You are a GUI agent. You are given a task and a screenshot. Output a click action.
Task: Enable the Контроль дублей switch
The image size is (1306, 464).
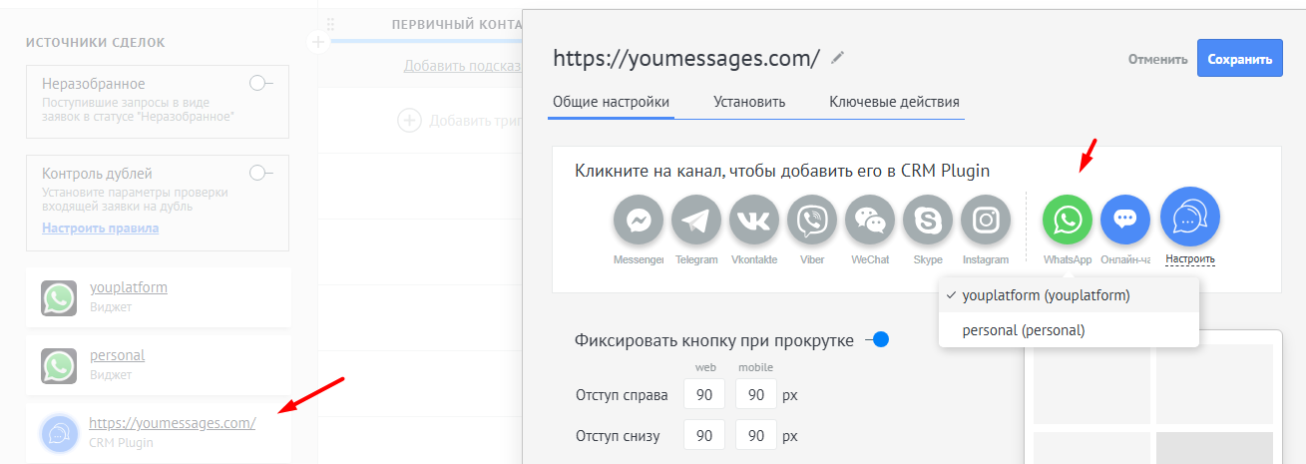(260, 174)
